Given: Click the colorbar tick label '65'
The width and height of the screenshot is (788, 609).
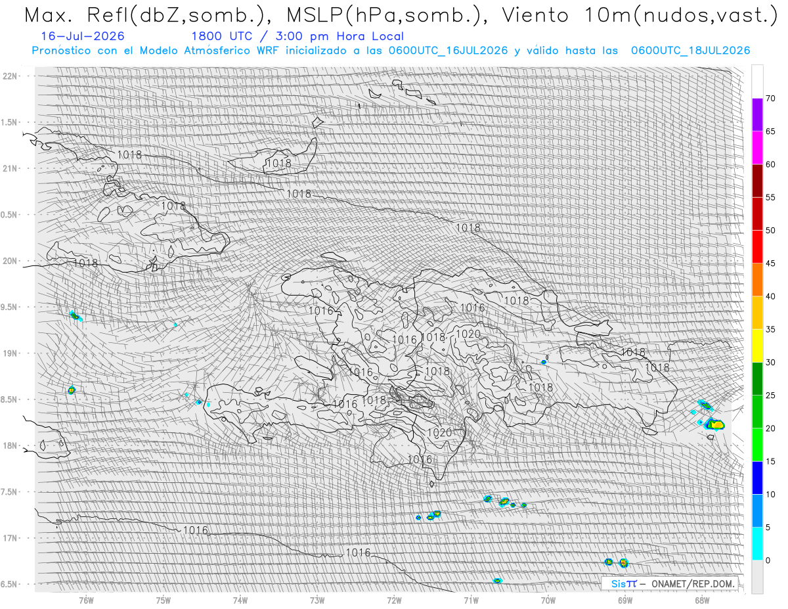Looking at the screenshot, I should (770, 131).
